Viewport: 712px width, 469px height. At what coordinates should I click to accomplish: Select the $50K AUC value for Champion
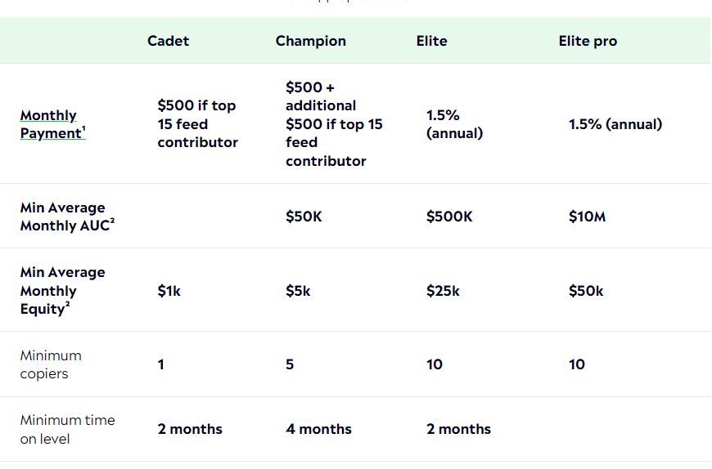pos(304,217)
